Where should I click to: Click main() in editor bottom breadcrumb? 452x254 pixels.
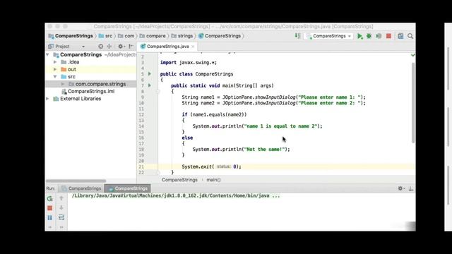(x=213, y=180)
